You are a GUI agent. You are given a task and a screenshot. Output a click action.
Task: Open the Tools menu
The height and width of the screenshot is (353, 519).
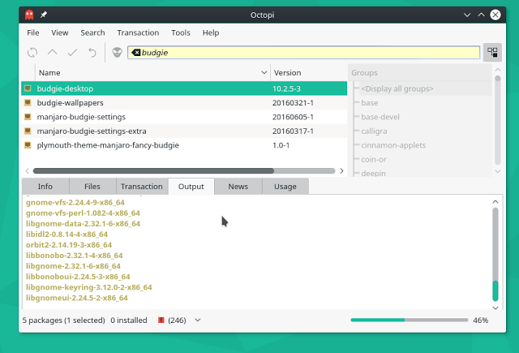pos(181,32)
